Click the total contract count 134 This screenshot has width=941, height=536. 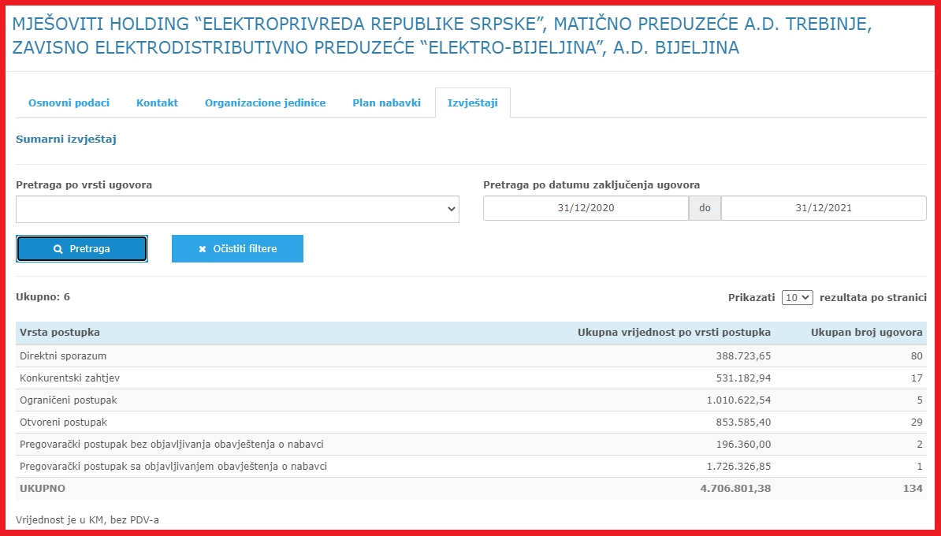913,489
